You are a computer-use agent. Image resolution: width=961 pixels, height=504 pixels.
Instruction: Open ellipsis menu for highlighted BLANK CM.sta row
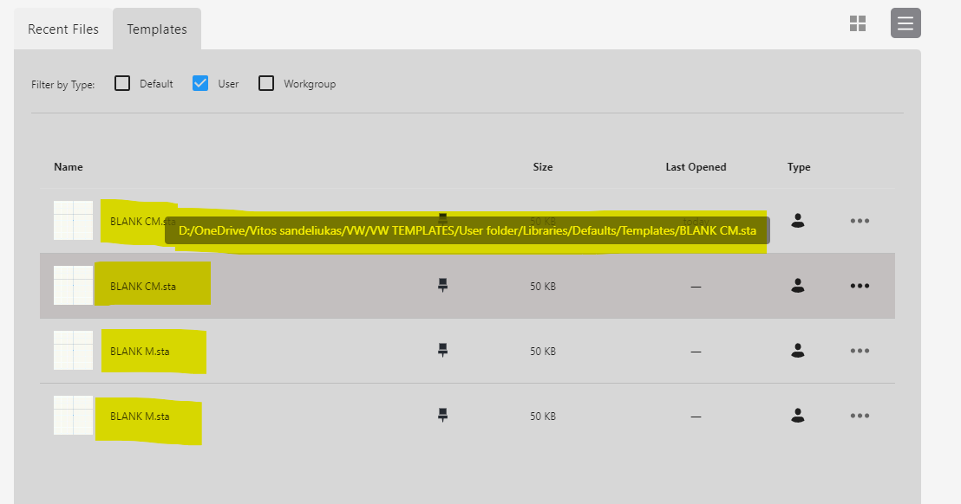[860, 286]
